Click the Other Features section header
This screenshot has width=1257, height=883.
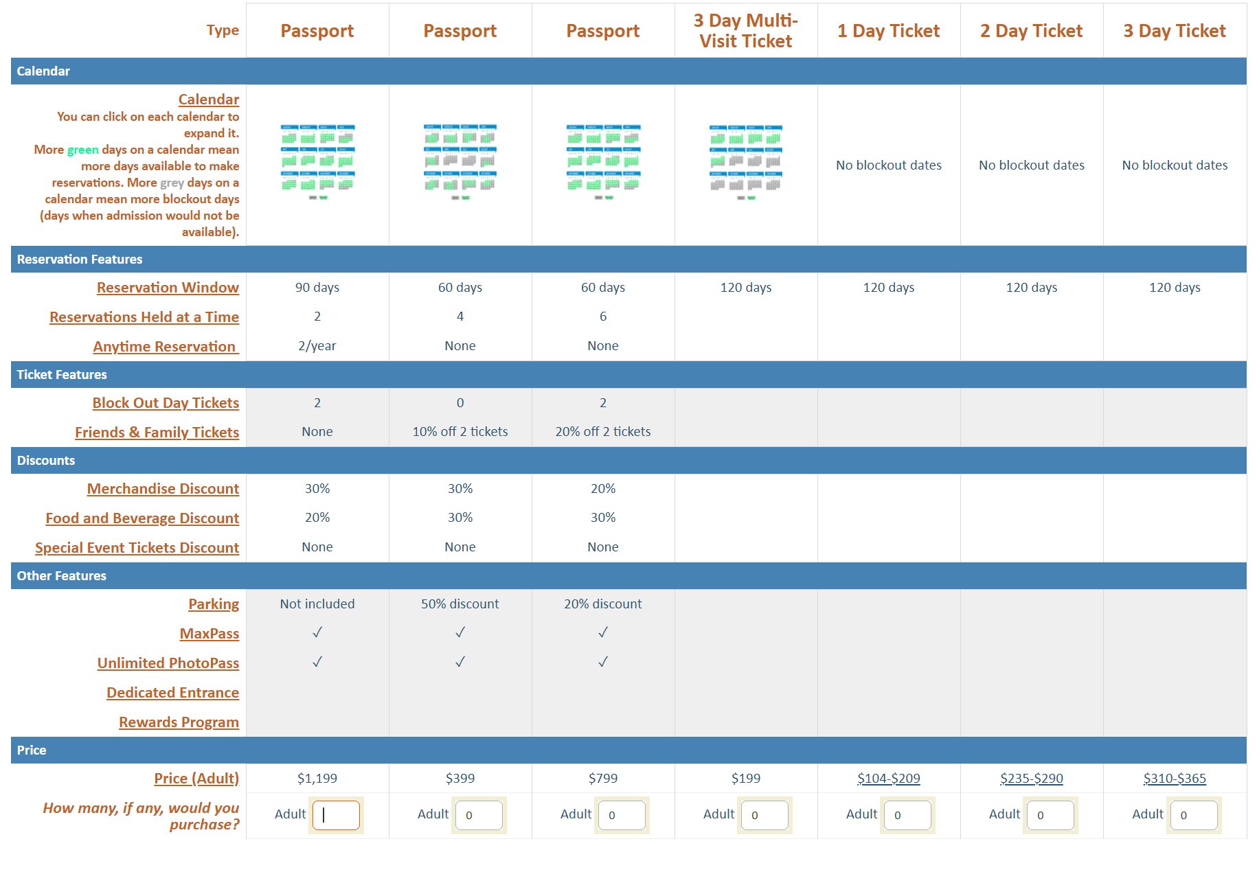(628, 576)
